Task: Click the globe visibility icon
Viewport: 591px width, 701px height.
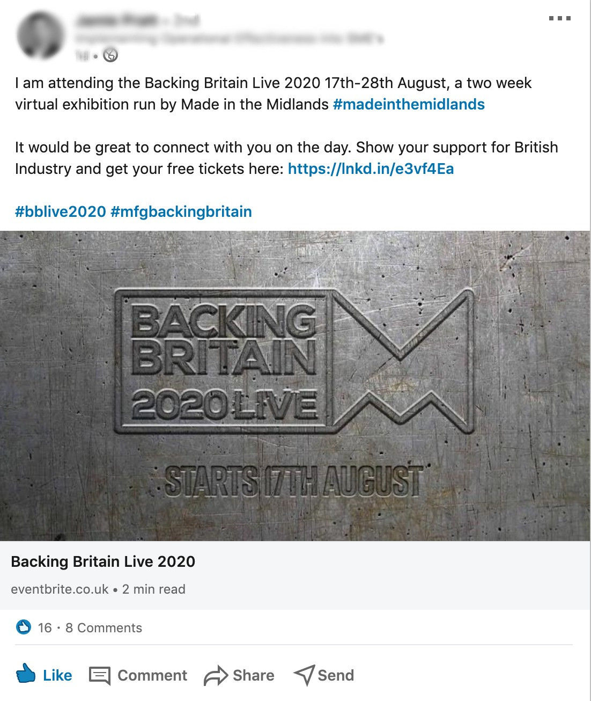Action: pos(110,55)
